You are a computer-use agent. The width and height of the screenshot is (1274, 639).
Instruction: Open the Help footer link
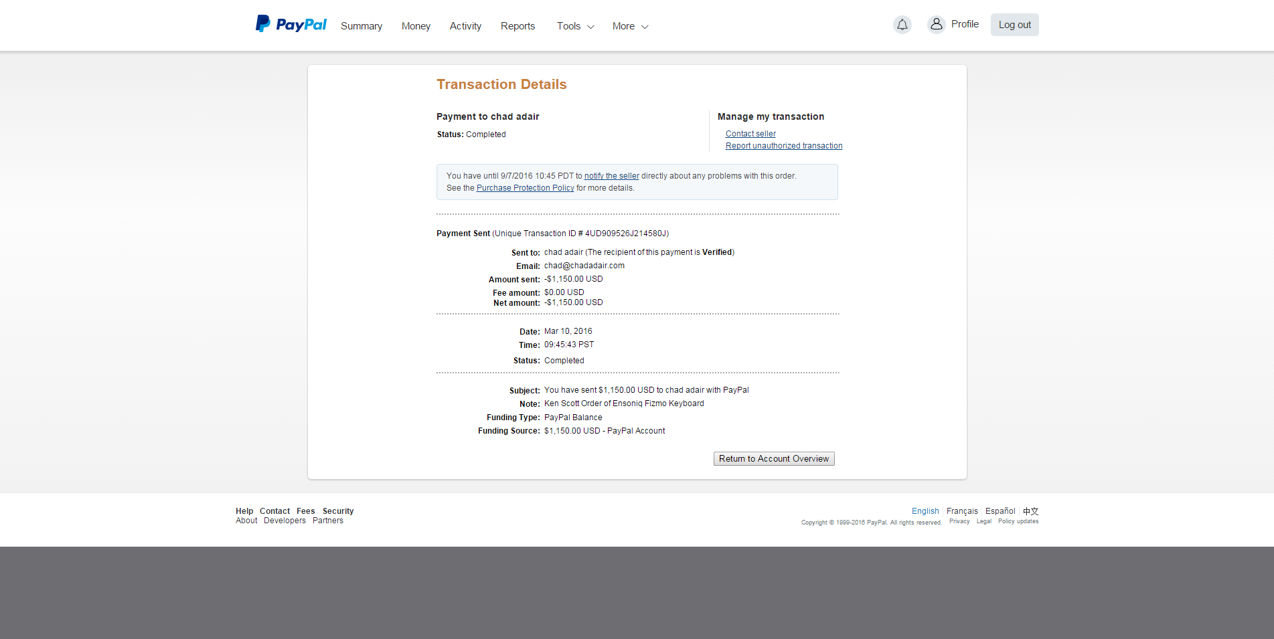pyautogui.click(x=244, y=511)
